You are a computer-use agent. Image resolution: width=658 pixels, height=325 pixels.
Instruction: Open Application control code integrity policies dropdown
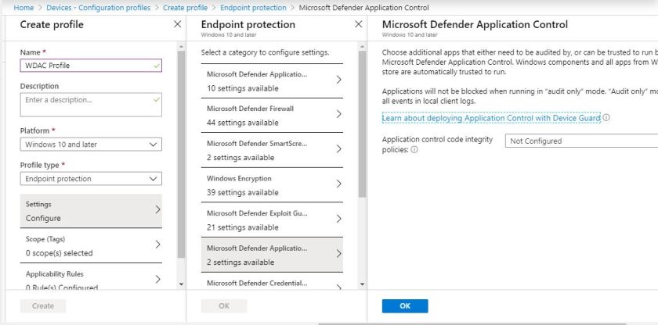pos(580,141)
